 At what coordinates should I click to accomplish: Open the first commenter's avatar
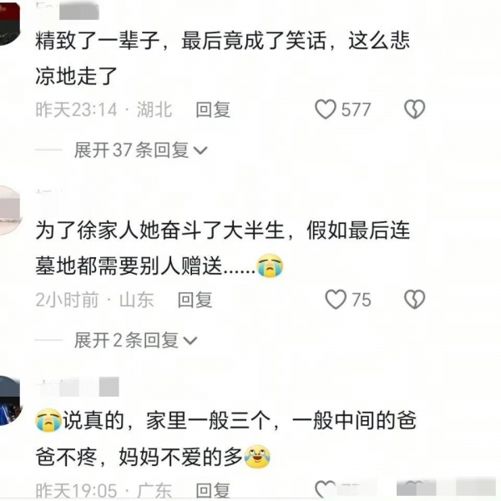[x=9, y=24]
